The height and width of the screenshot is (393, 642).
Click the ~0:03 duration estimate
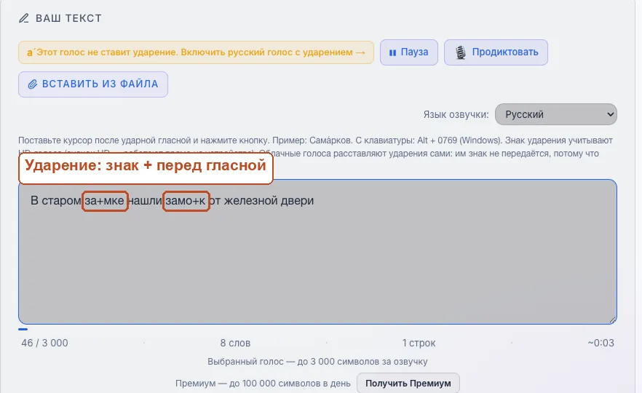click(x=601, y=343)
